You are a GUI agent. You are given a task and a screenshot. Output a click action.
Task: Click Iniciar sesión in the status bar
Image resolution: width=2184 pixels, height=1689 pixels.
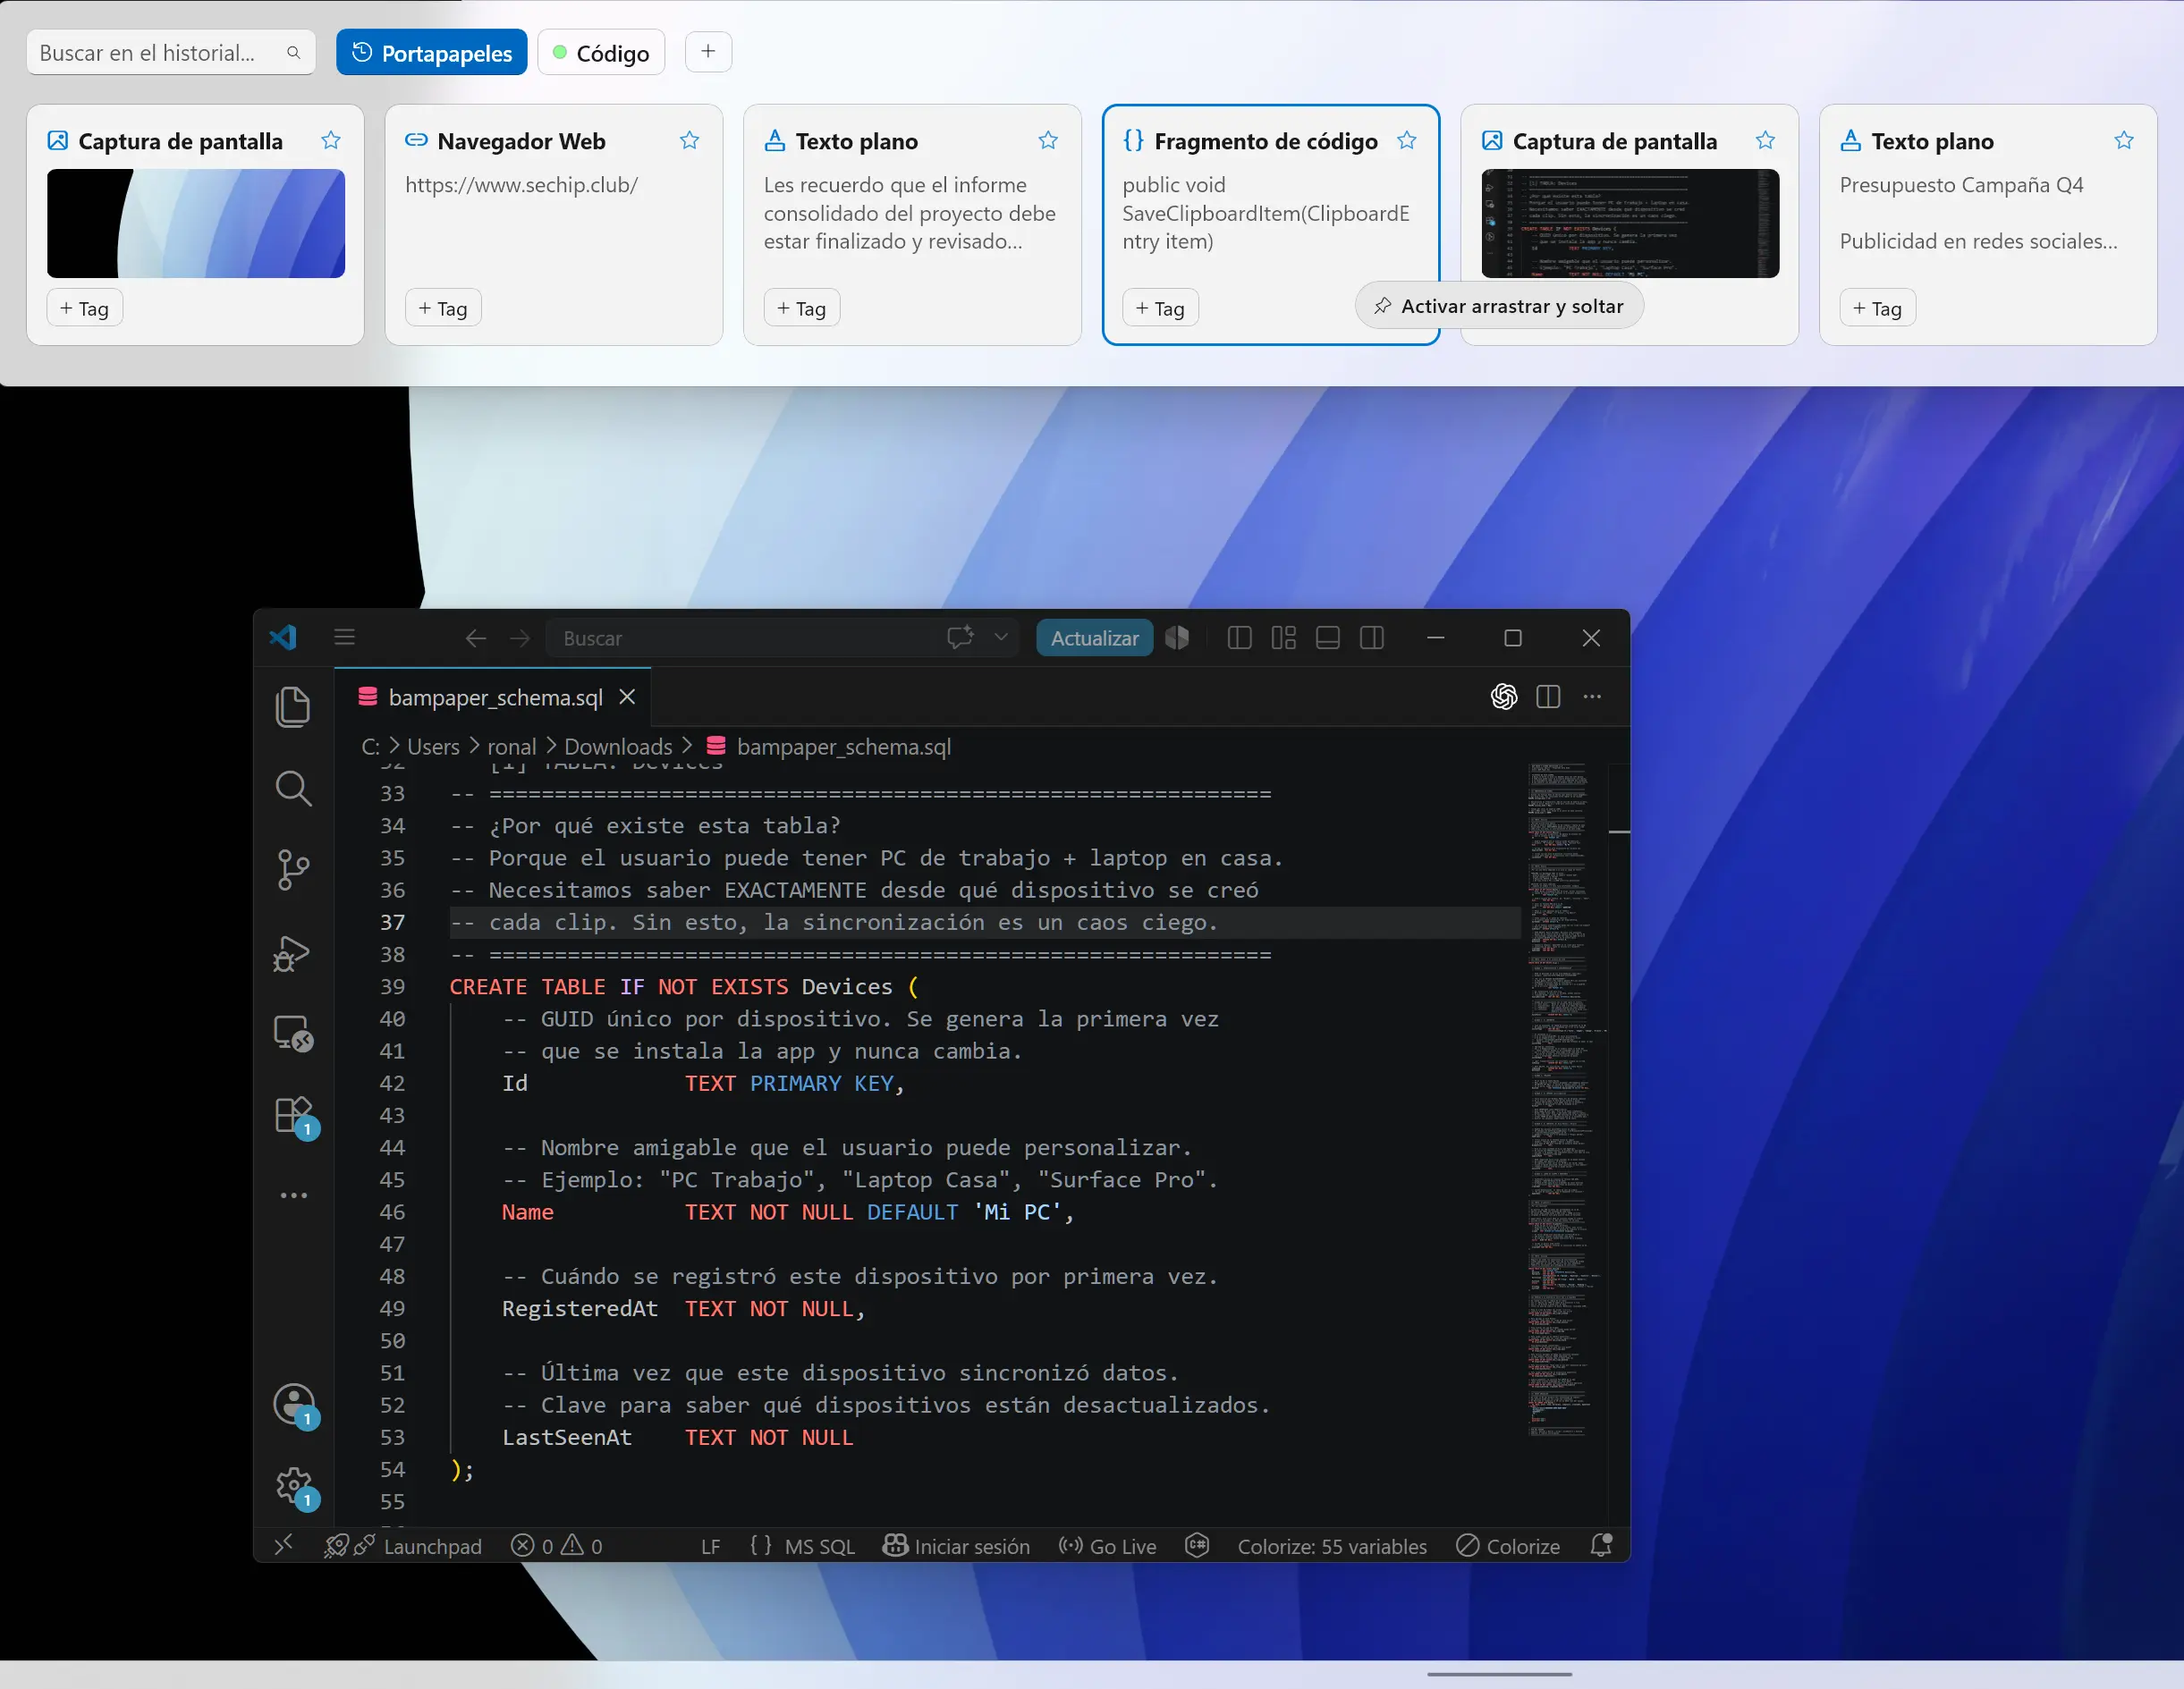(x=956, y=1546)
